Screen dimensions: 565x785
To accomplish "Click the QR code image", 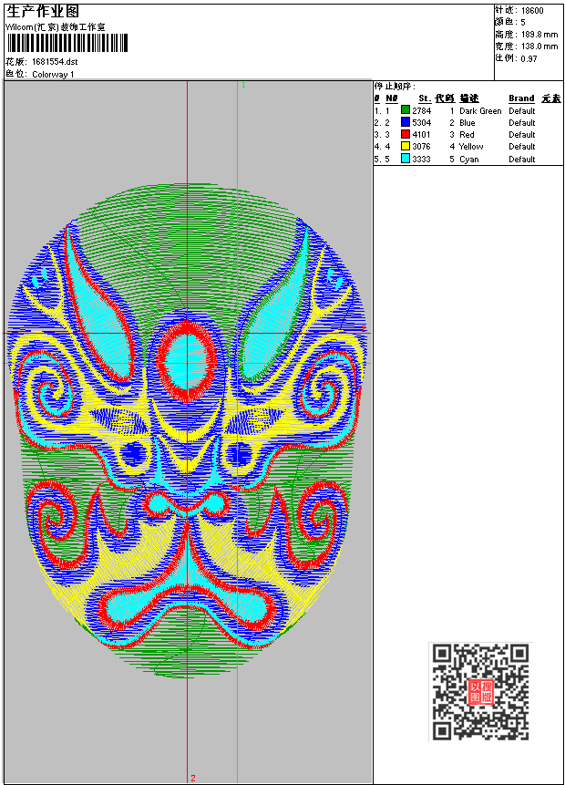I will pos(480,691).
